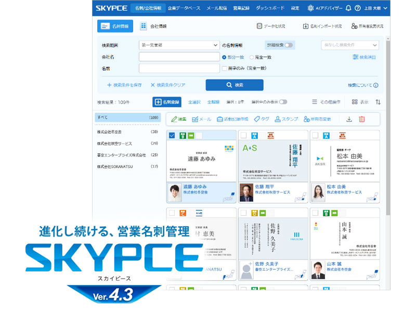Viewport: 416px width, 312px height.
Task: Click 活動記録作成 briefcase icon
Action: coord(219,119)
